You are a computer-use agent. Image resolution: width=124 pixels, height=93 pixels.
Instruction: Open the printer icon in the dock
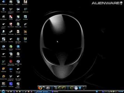coord(48,88)
